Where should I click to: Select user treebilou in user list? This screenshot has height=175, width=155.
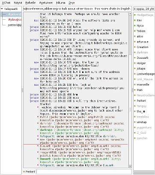(x=143, y=117)
